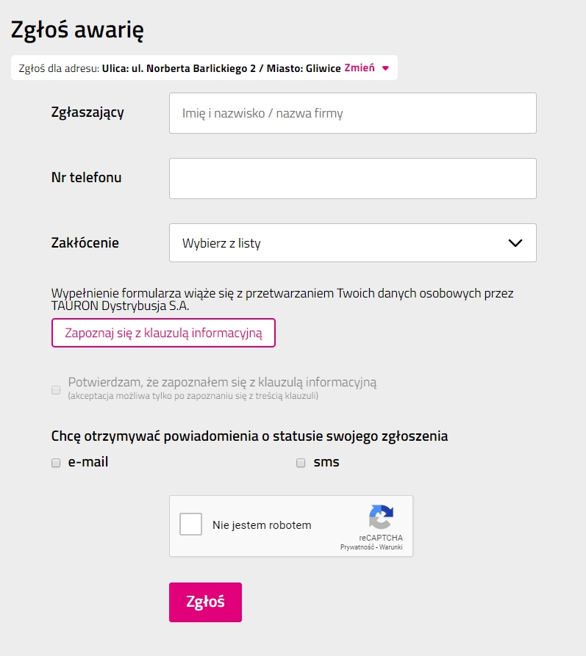Tick the sms notification checkbox
586x656 pixels.
301,463
